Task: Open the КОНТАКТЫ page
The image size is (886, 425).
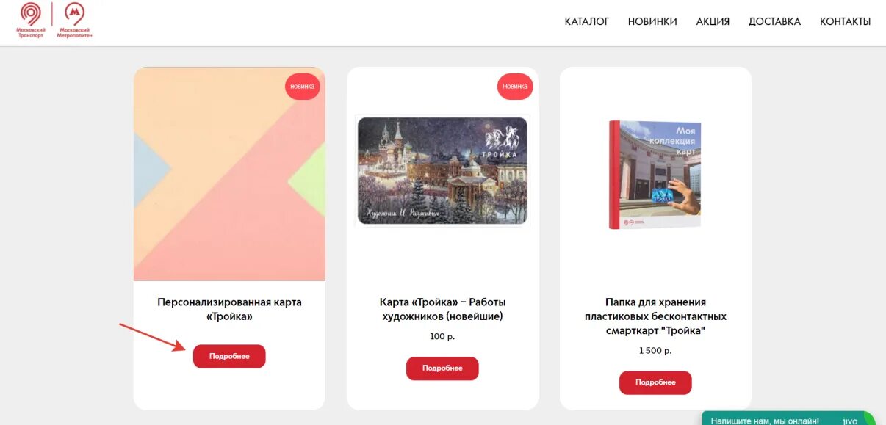Action: click(845, 21)
